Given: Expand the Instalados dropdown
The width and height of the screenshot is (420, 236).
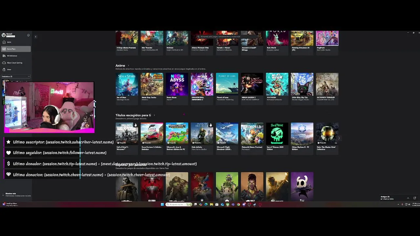Looking at the screenshot, I should pos(16,76).
